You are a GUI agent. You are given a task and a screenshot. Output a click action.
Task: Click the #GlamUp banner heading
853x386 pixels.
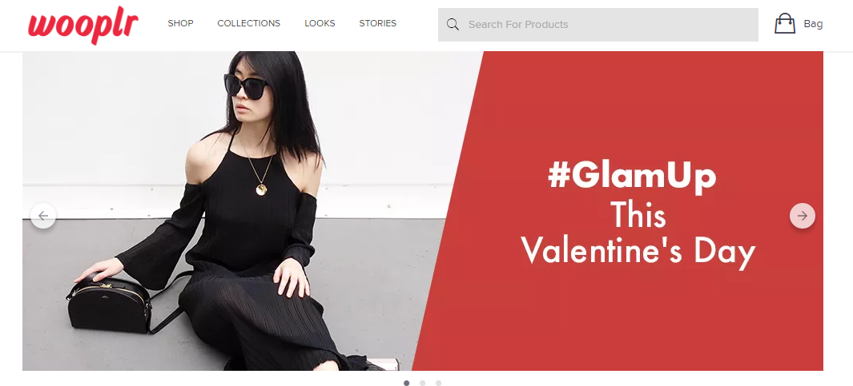632,177
